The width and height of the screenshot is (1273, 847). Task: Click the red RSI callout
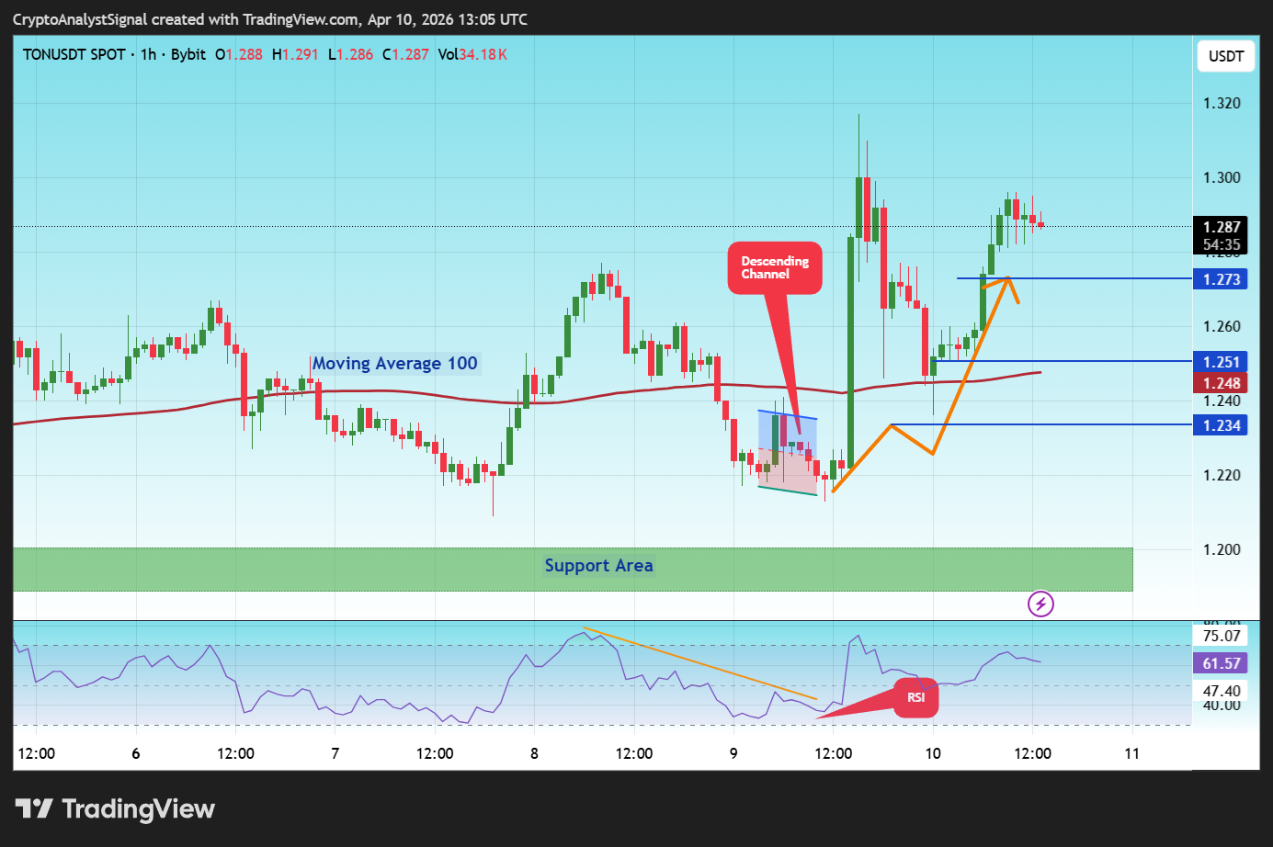coord(916,697)
